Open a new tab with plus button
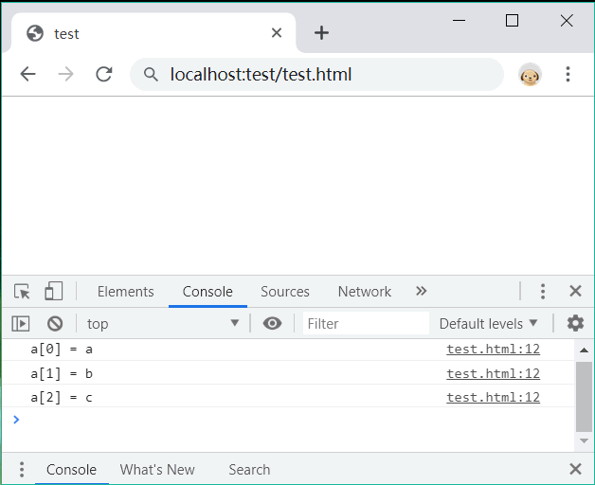This screenshot has width=595, height=485. click(321, 32)
